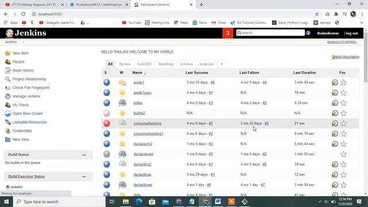
Task: Click the page vertical scrollbar
Action: (x=366, y=57)
